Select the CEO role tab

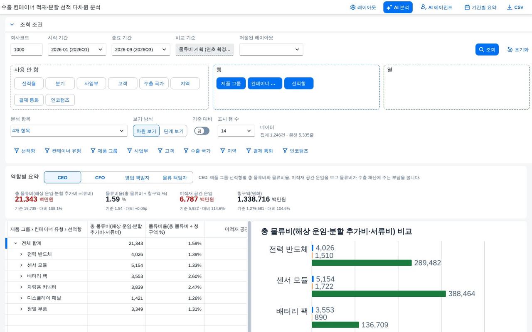click(62, 178)
